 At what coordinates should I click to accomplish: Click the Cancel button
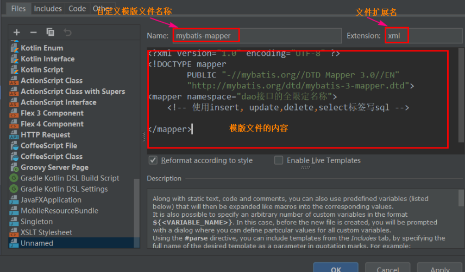point(388,267)
